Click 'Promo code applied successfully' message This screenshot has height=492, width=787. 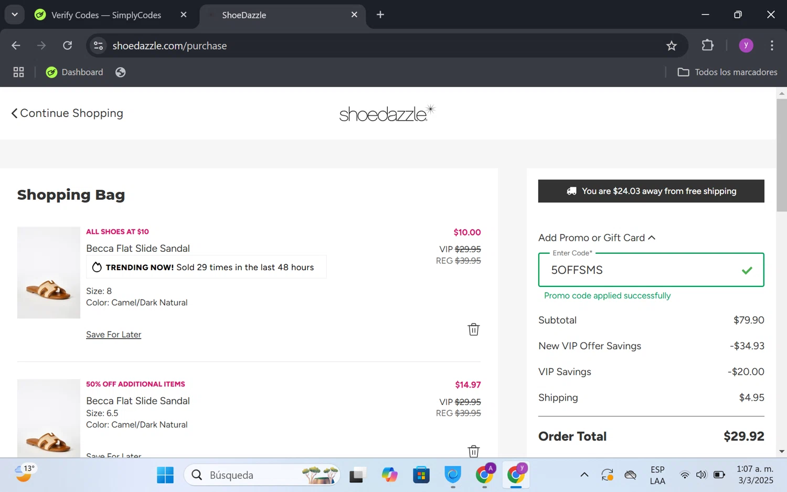pyautogui.click(x=607, y=296)
